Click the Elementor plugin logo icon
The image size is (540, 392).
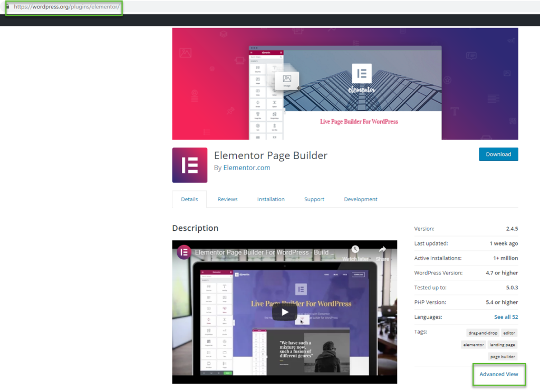[x=190, y=165]
